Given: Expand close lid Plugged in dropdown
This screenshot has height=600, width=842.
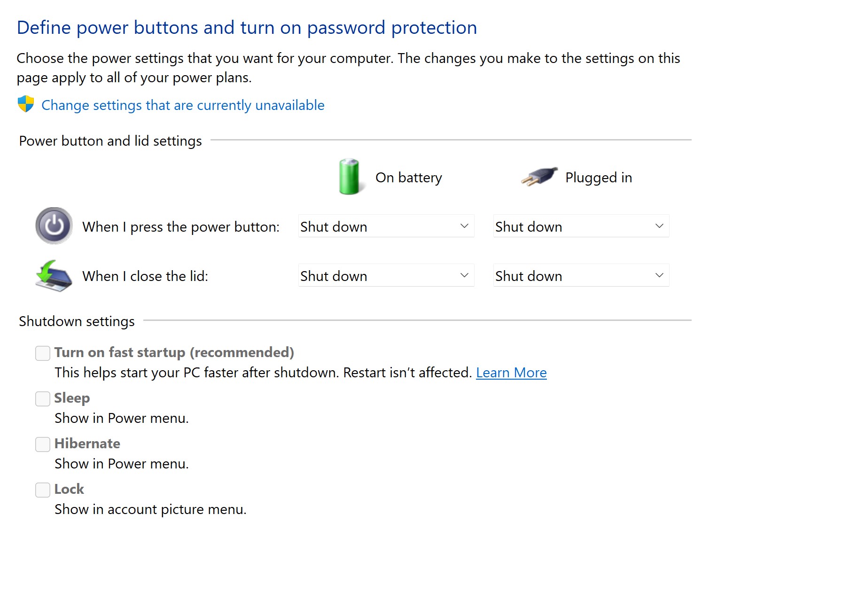Looking at the screenshot, I should tap(581, 275).
